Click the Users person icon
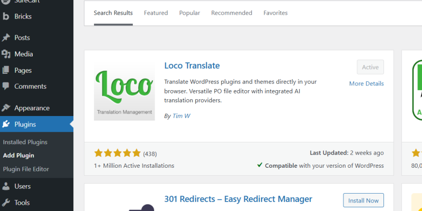The width and height of the screenshot is (422, 211). [6, 186]
